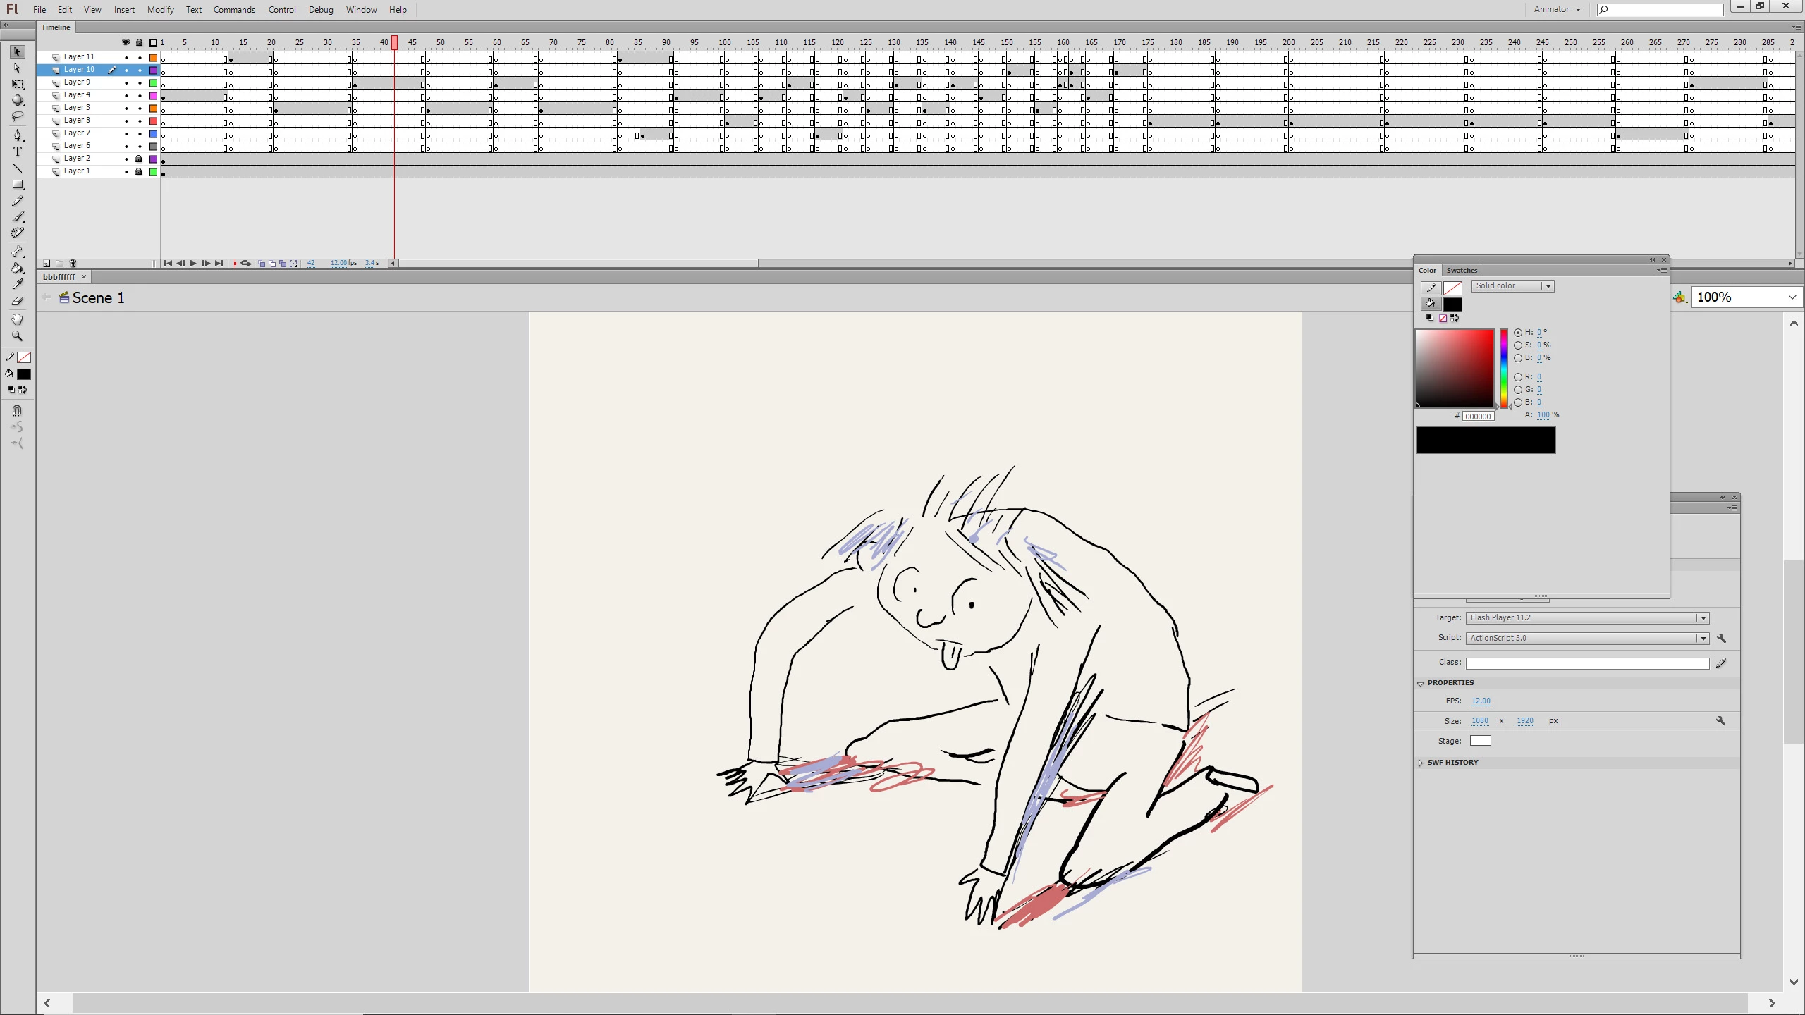
Task: Click the Stage color swatch
Action: point(1480,741)
